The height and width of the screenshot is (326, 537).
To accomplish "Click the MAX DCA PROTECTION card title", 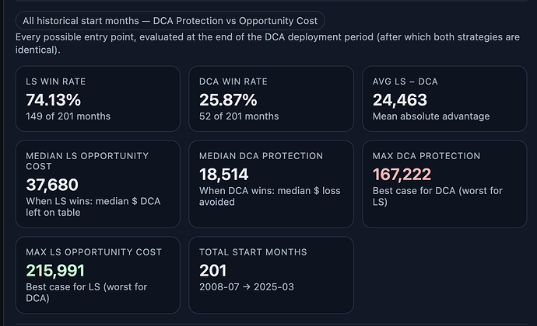I will click(426, 156).
